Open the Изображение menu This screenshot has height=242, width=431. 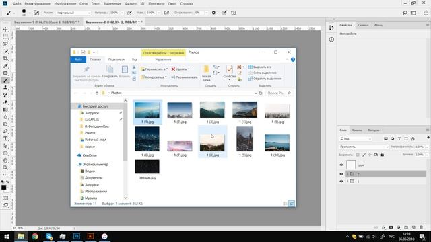(x=65, y=4)
